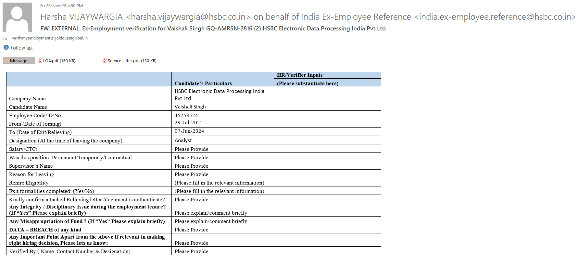Click Please Provide in Relieving letter row

[192, 200]
